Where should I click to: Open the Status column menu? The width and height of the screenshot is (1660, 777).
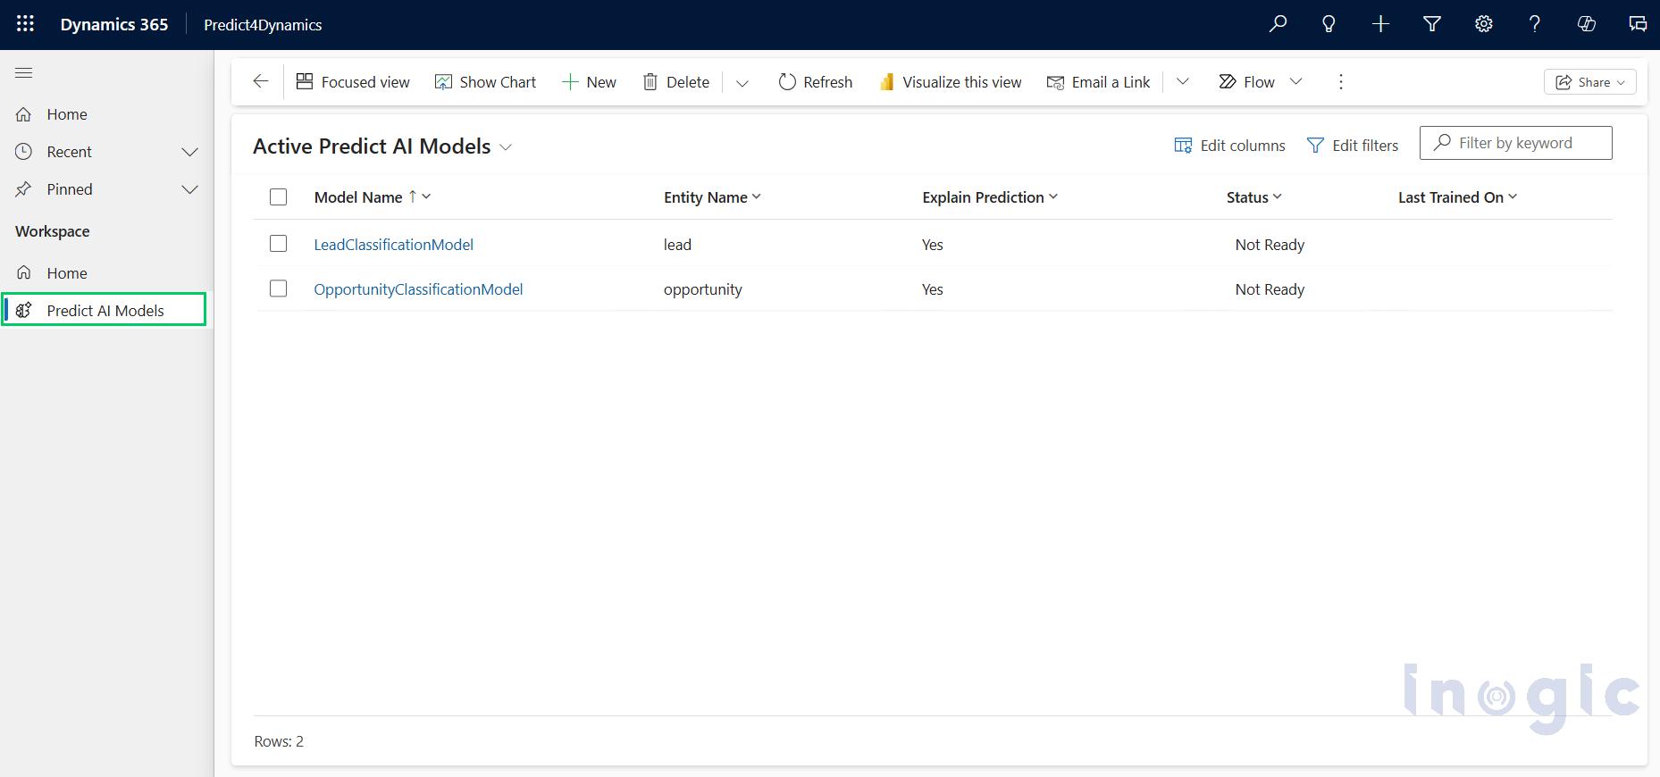point(1278,196)
